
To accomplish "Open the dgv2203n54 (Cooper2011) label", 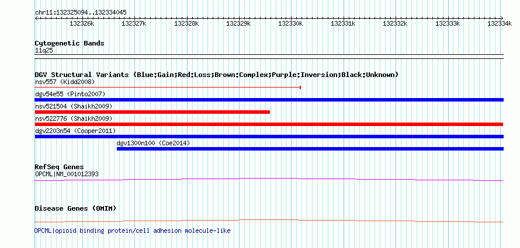I will [x=75, y=131].
